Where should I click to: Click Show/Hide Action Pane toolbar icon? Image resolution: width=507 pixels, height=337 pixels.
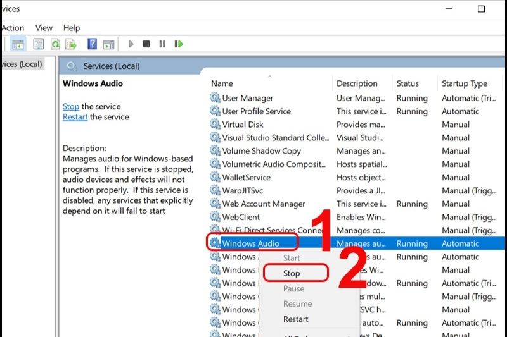108,44
